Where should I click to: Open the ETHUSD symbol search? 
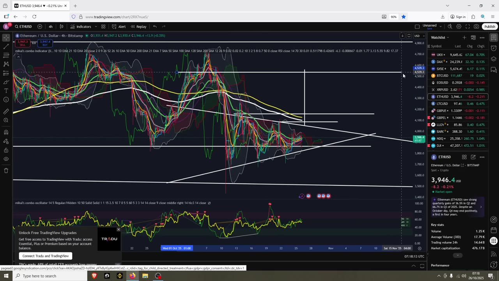pyautogui.click(x=23, y=27)
